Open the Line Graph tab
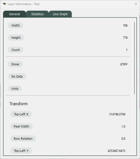 60,14
